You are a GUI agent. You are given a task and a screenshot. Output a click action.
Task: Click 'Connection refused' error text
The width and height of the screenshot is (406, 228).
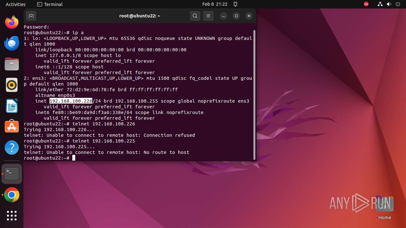tap(169, 135)
